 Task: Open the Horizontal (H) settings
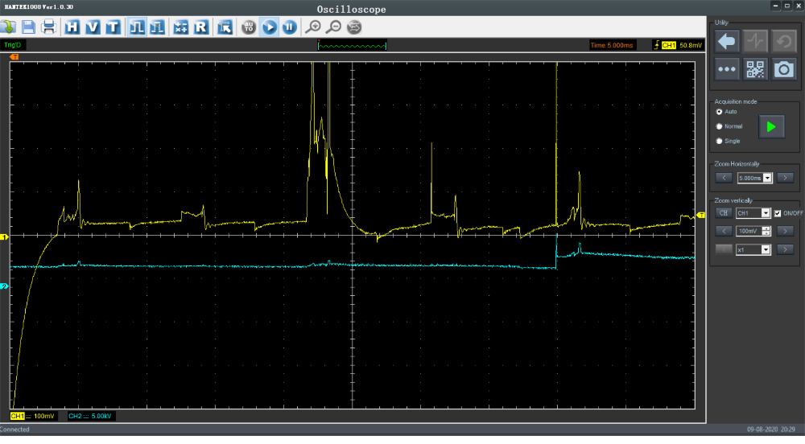tap(72, 27)
